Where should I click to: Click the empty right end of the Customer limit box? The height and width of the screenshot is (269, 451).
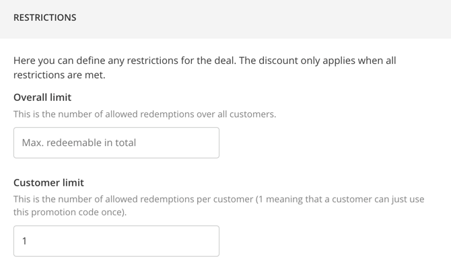pyautogui.click(x=195, y=241)
